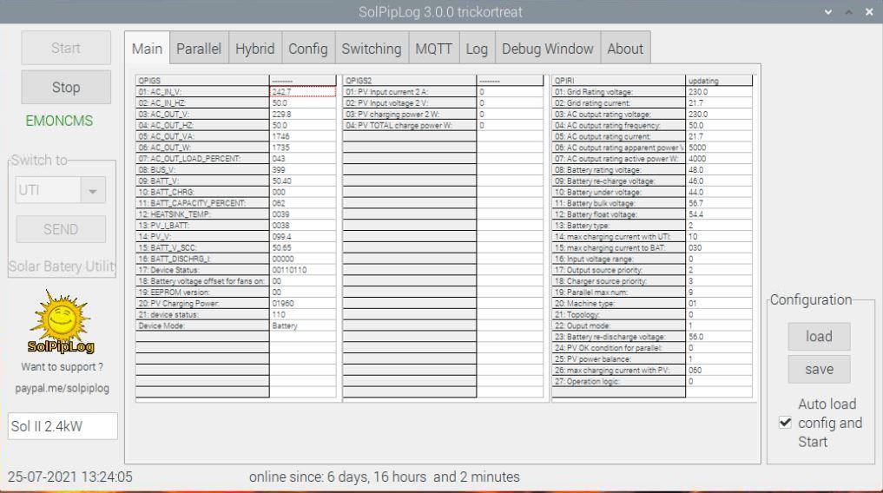The width and height of the screenshot is (883, 493).
Task: Select the QPIRI column header
Action: tap(618, 81)
